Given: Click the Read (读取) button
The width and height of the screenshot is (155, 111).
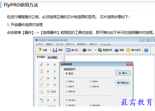Looking at the screenshot, I should pyautogui.click(x=48, y=100).
